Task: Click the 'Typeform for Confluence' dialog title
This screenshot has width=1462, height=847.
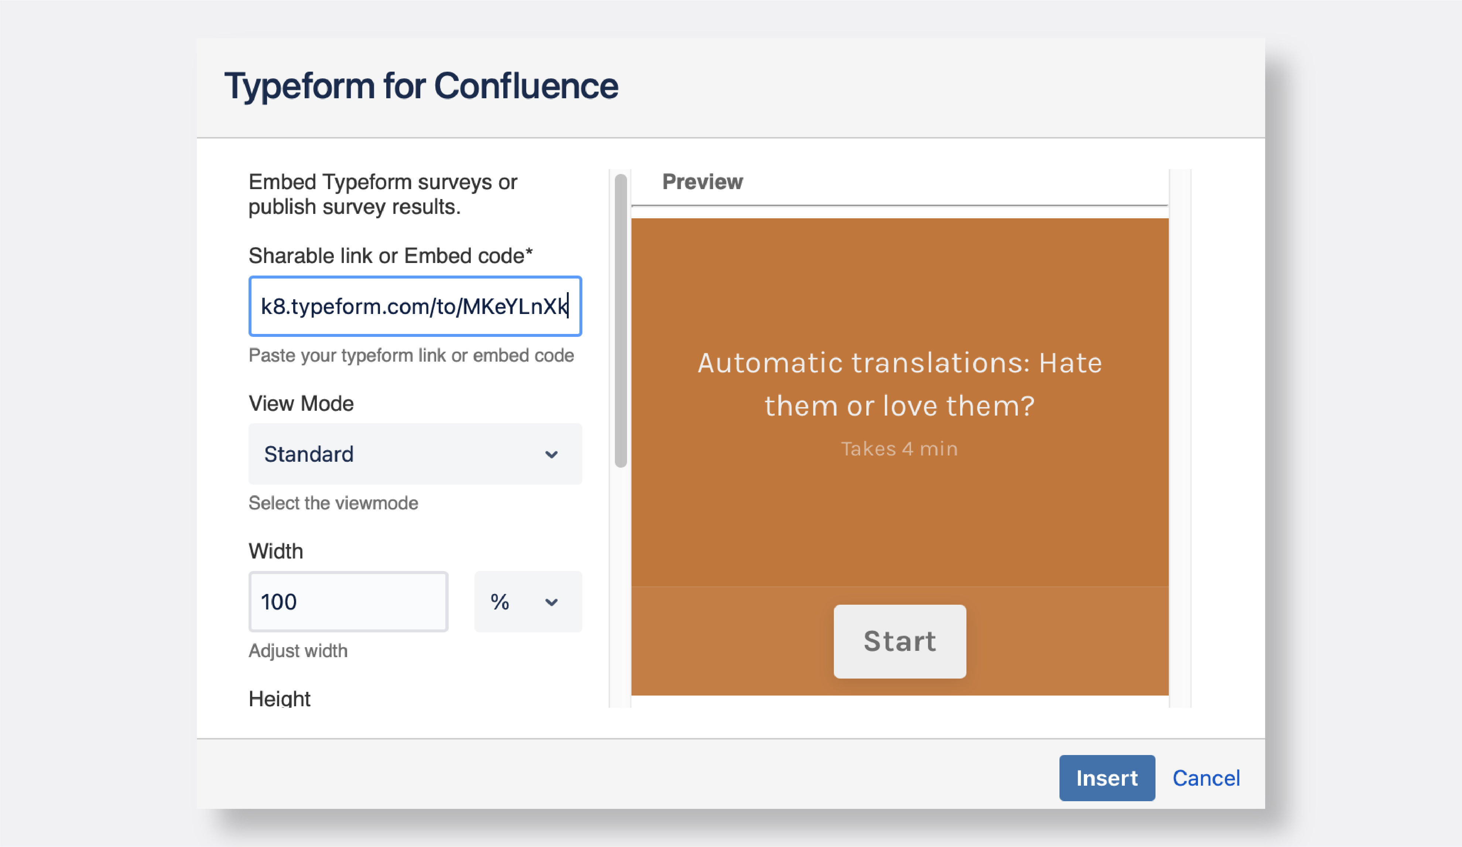Action: click(421, 86)
